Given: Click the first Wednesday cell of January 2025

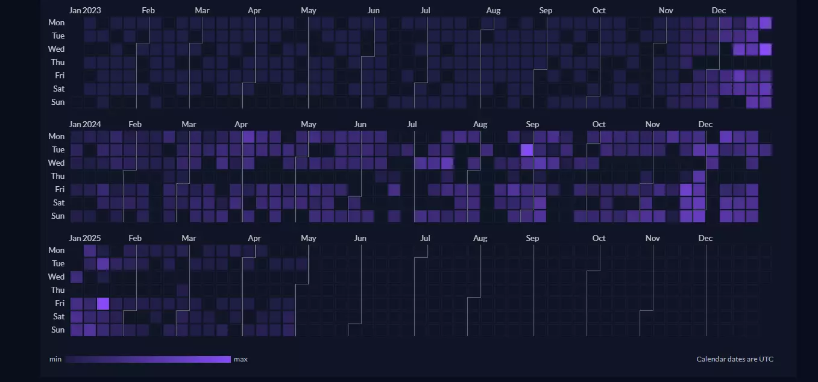Looking at the screenshot, I should tap(76, 277).
